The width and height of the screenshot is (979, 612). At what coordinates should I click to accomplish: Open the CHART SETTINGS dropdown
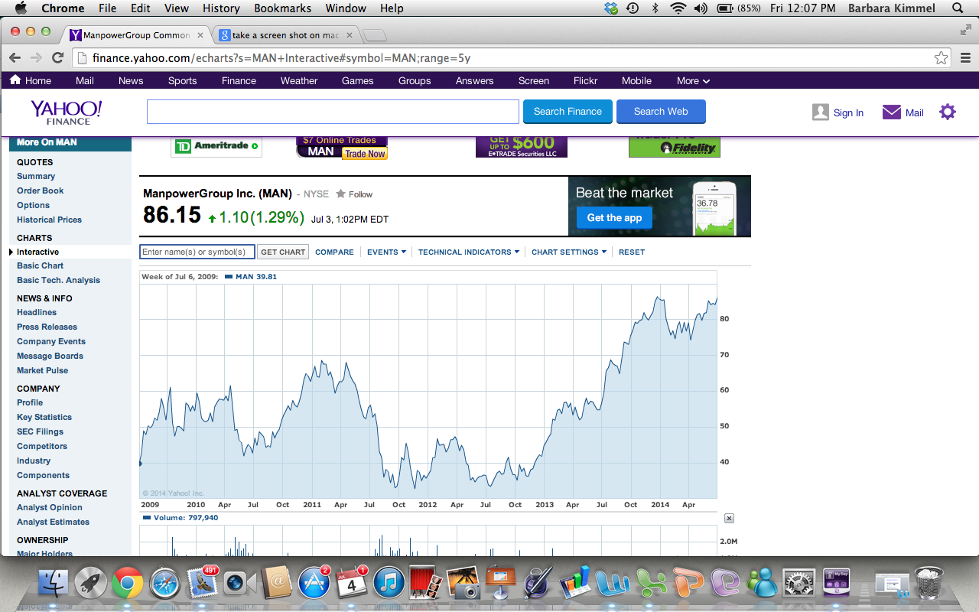pos(569,252)
